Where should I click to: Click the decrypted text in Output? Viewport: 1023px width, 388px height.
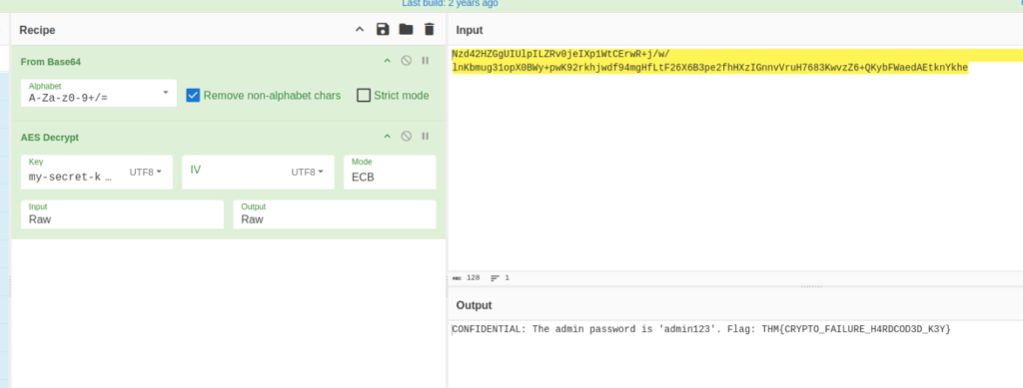coord(701,329)
